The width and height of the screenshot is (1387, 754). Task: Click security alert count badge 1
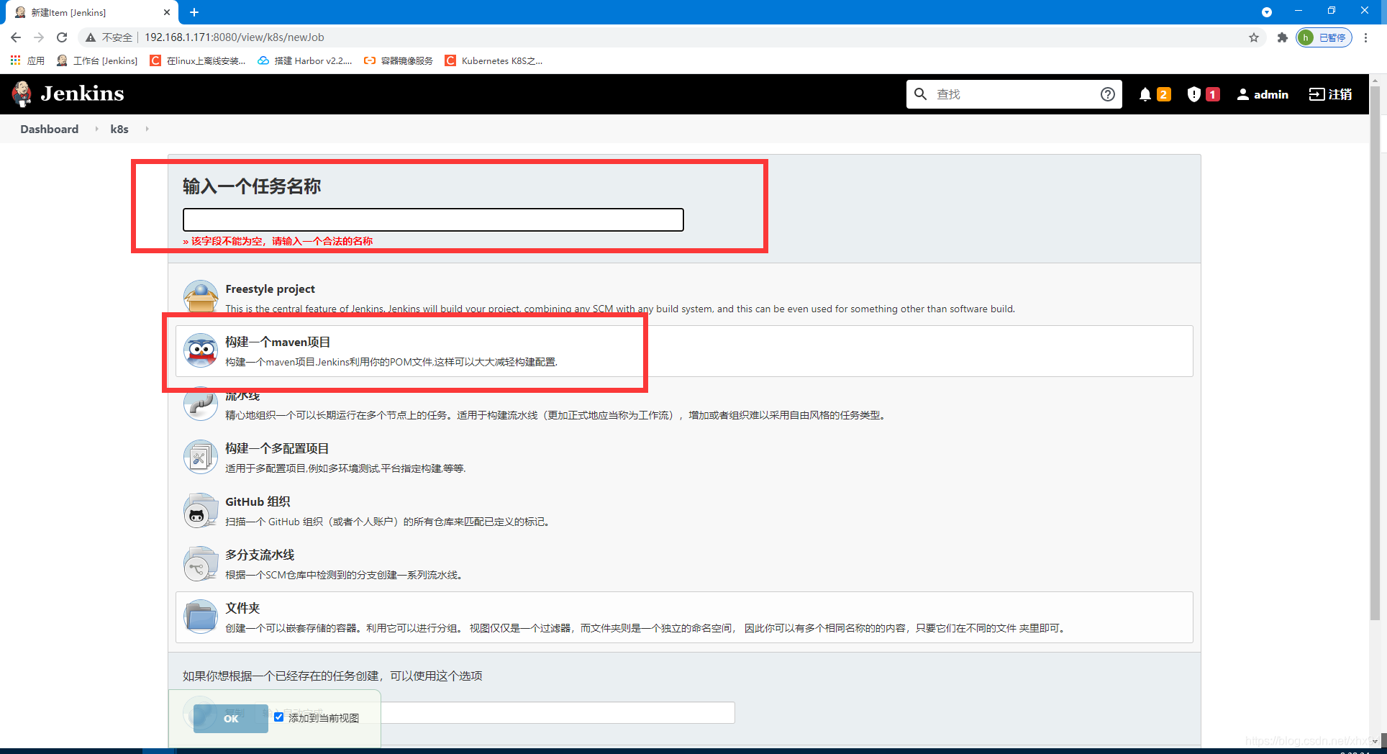[x=1213, y=94]
